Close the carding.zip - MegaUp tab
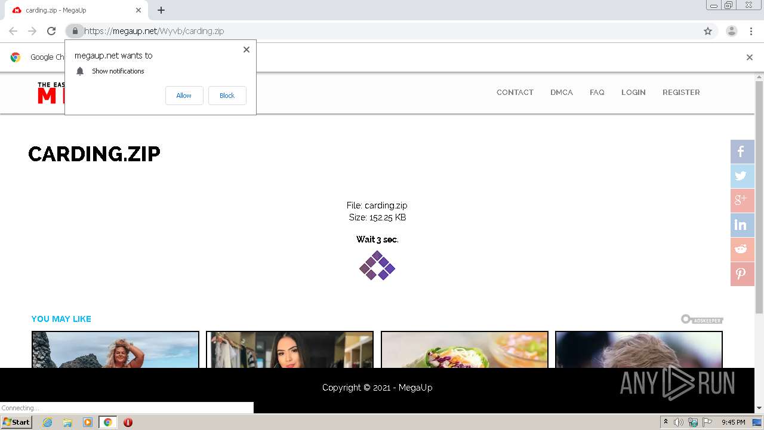 138,10
